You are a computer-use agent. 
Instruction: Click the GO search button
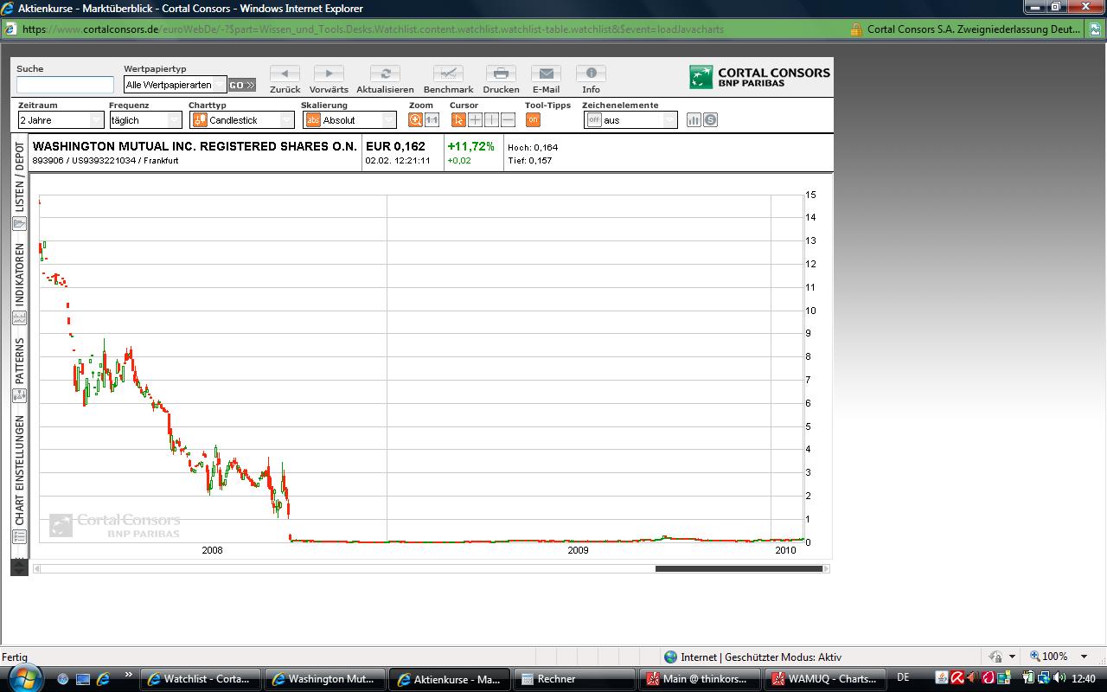[242, 85]
